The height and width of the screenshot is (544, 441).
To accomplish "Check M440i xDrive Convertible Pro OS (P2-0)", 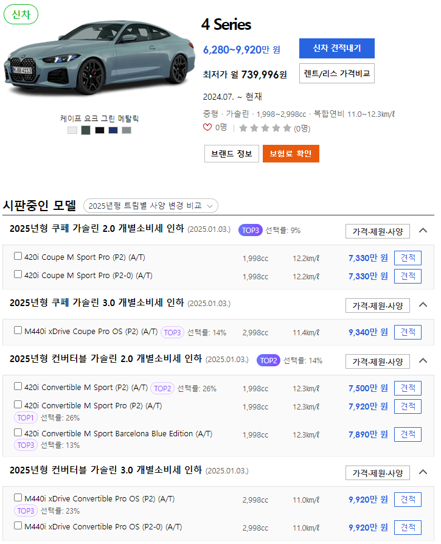I will (18, 525).
